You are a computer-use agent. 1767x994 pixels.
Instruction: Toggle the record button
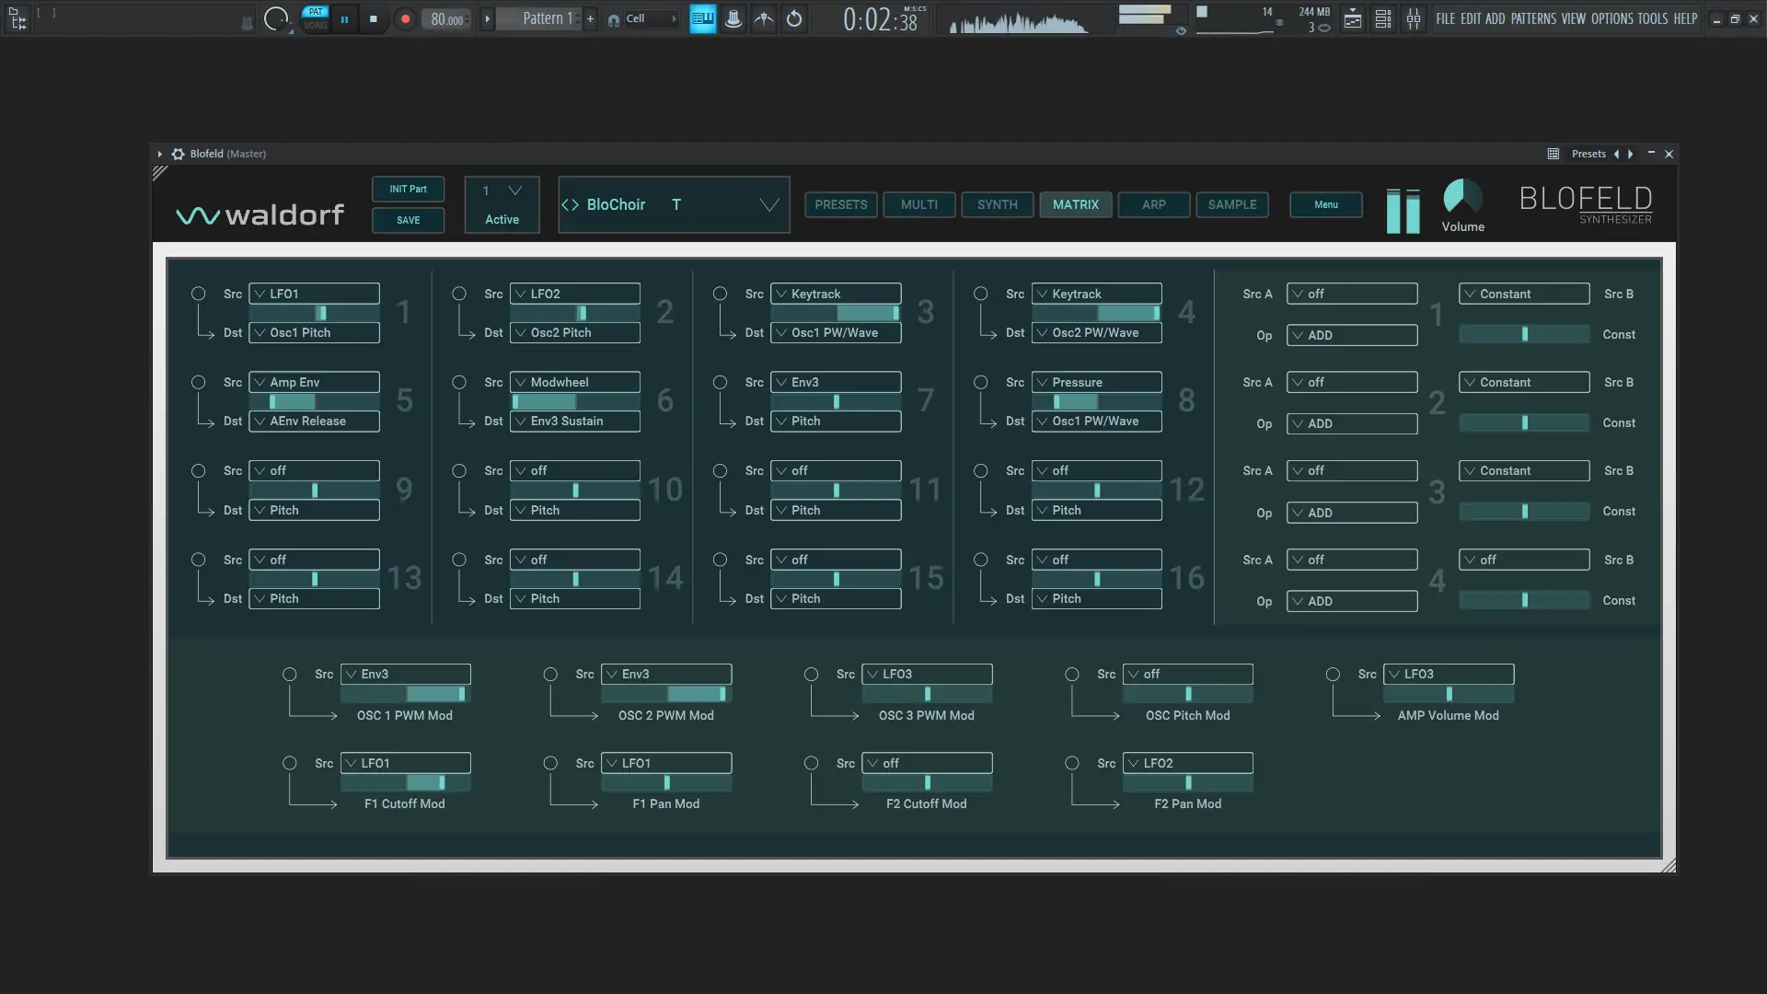pos(405,18)
